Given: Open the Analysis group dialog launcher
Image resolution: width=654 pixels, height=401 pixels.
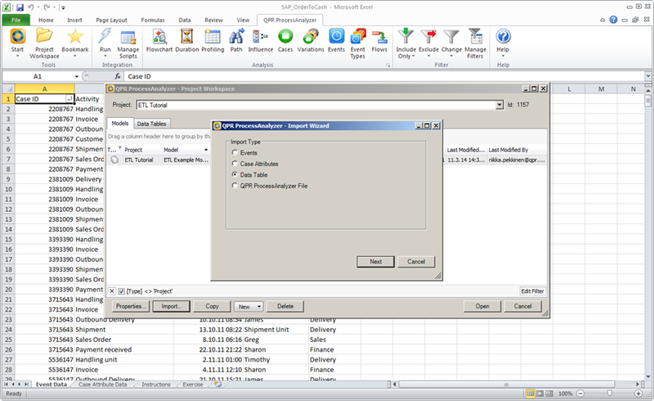Looking at the screenshot, I should pos(387,65).
